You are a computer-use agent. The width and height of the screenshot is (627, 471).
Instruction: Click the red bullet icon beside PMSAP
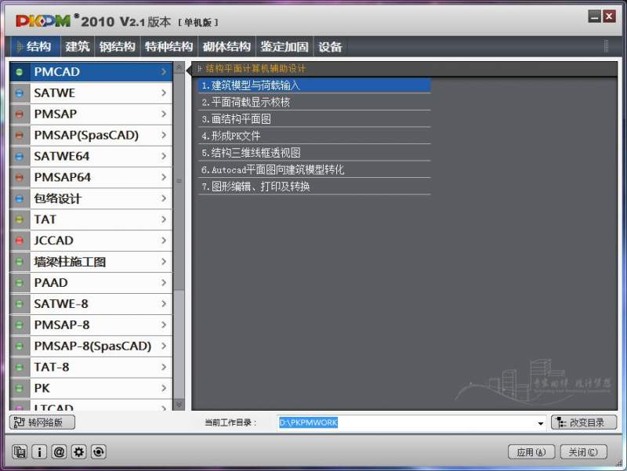point(19,114)
